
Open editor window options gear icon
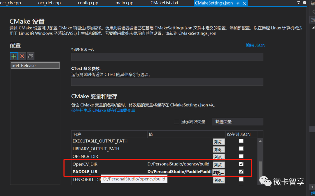(304, 3)
